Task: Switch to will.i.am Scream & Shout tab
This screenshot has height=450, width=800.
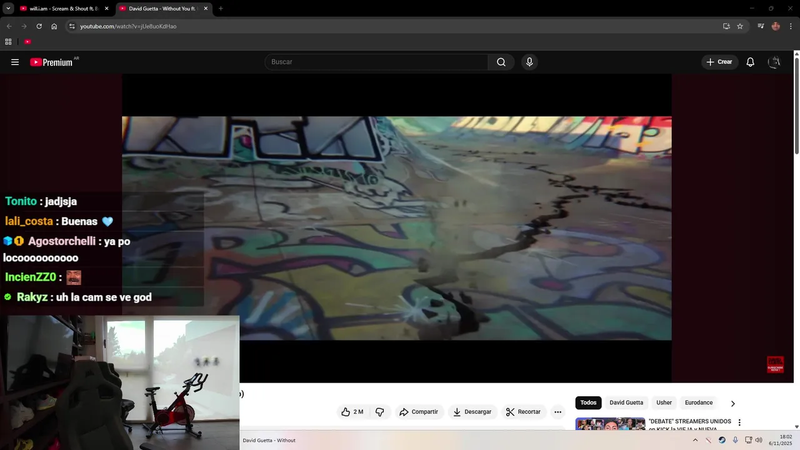Action: [64, 9]
